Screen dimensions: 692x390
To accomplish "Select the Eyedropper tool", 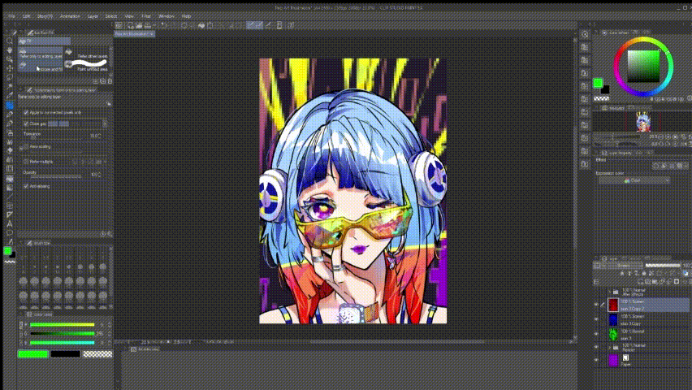I will coord(10,96).
